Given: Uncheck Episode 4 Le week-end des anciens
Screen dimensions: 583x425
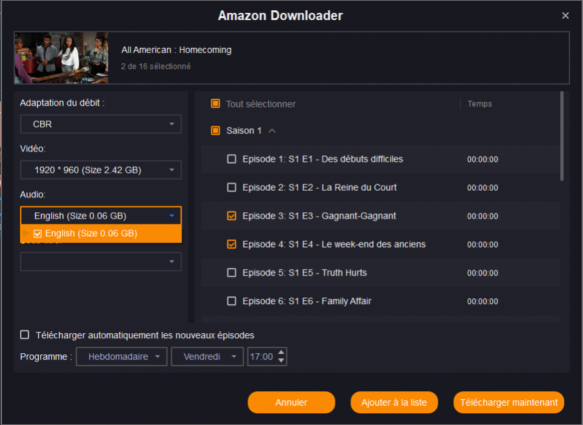Looking at the screenshot, I should (x=232, y=245).
